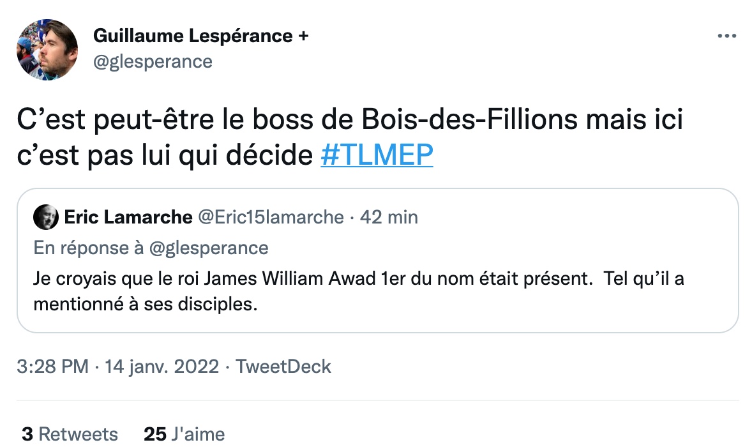Follow the #TLMEP hashtag link
Viewport: 752px width, 447px height.
coord(377,156)
